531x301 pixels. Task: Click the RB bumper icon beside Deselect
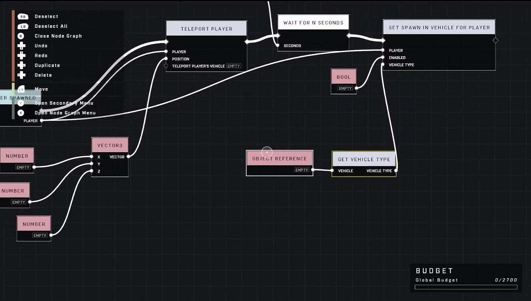23,16
